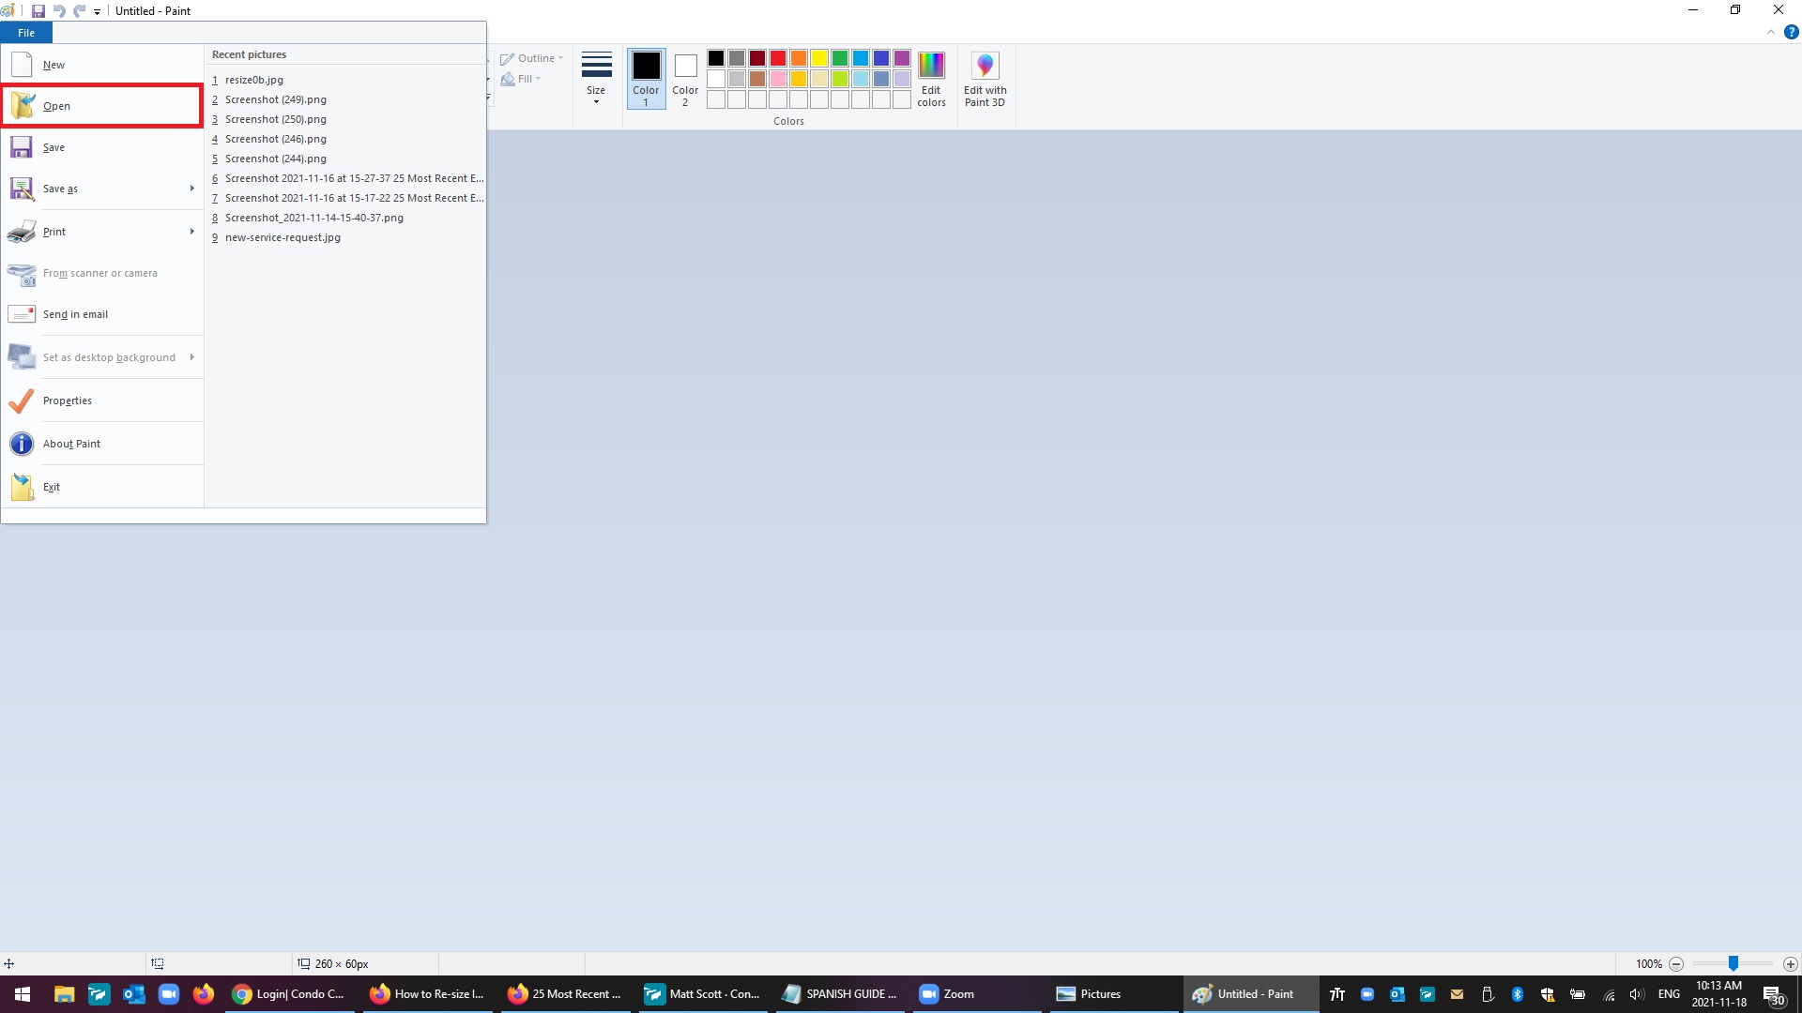
Task: Click the Print printer icon
Action: coord(22,232)
